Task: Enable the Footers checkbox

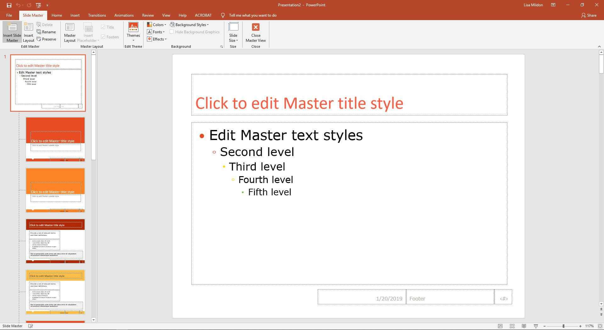Action: [x=104, y=37]
